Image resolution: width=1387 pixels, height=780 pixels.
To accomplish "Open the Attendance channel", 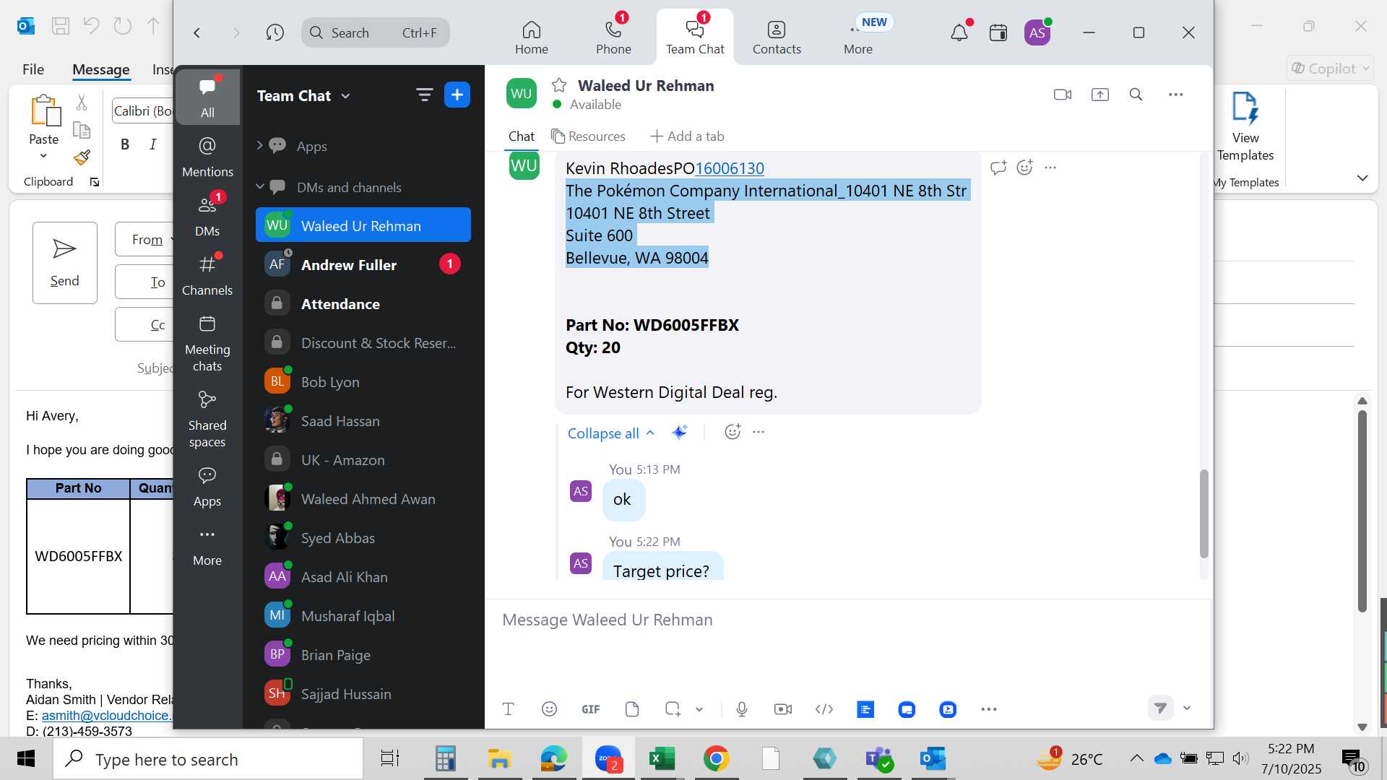I will point(363,304).
